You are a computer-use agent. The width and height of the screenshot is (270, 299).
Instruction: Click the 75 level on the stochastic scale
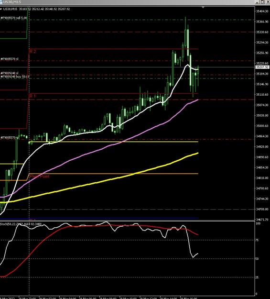tap(257, 240)
